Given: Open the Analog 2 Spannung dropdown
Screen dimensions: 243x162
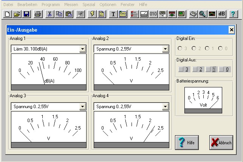Looking at the screenshot, I should [x=165, y=49].
